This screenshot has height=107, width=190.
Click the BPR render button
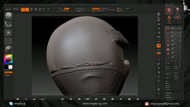pyautogui.click(x=159, y=14)
